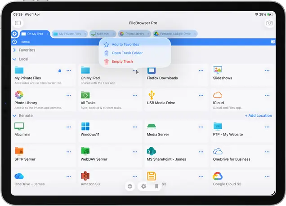Viewport: 286px width, 206px height.
Task: Collapse the Remote section
Action: (x=14, y=115)
